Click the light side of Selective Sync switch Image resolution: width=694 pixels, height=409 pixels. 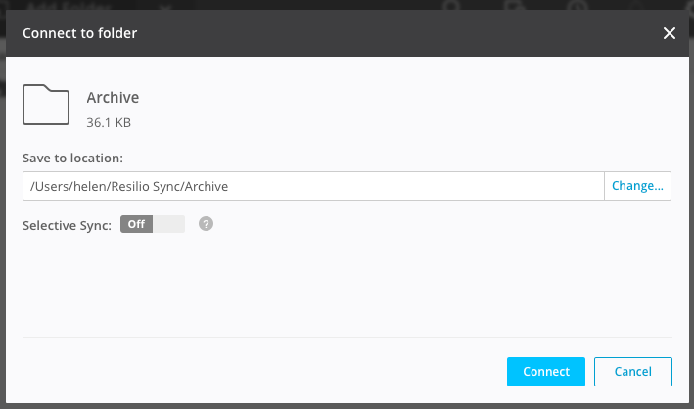(168, 224)
